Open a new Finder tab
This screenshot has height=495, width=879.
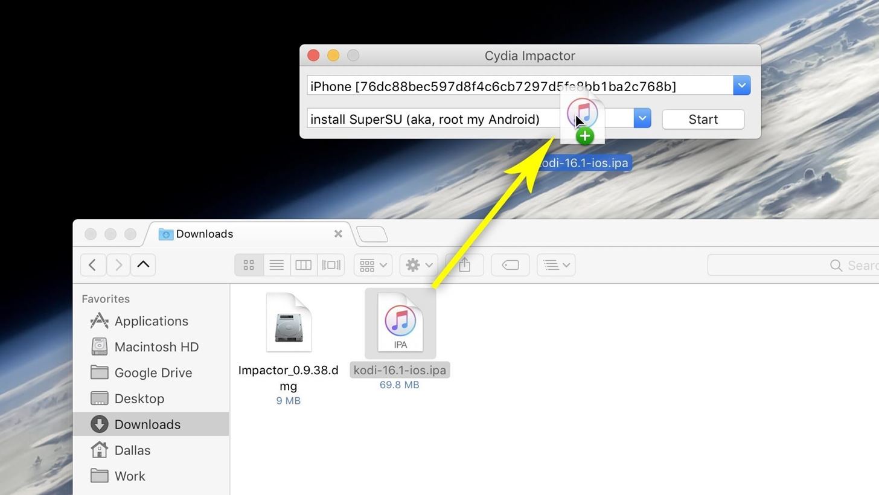372,234
